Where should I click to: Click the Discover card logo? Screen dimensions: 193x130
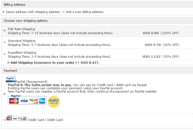pyautogui.click(x=34, y=101)
